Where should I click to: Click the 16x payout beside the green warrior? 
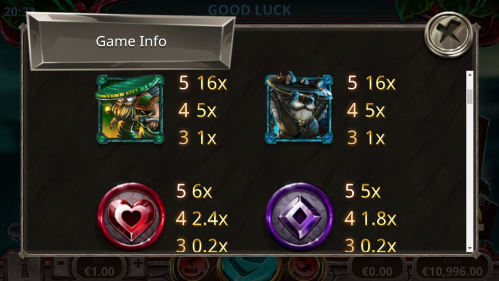(212, 83)
